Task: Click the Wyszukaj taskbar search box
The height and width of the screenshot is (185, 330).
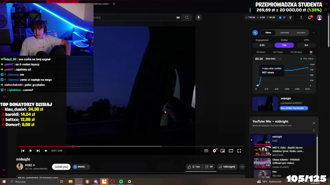Action: click(34, 182)
